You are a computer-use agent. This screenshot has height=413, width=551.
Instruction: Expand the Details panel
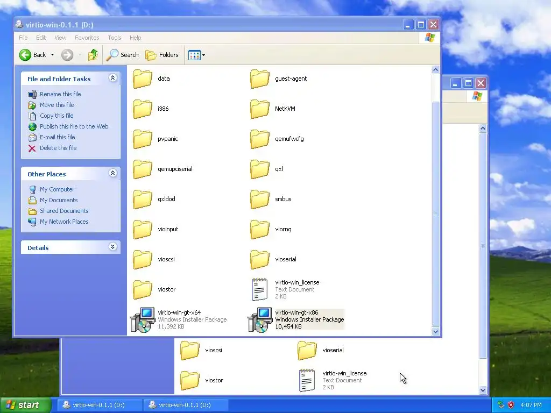113,246
